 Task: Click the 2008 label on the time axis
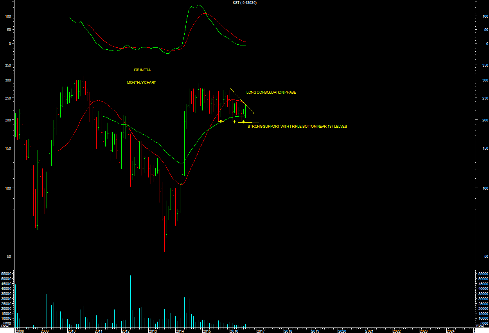click(19, 331)
